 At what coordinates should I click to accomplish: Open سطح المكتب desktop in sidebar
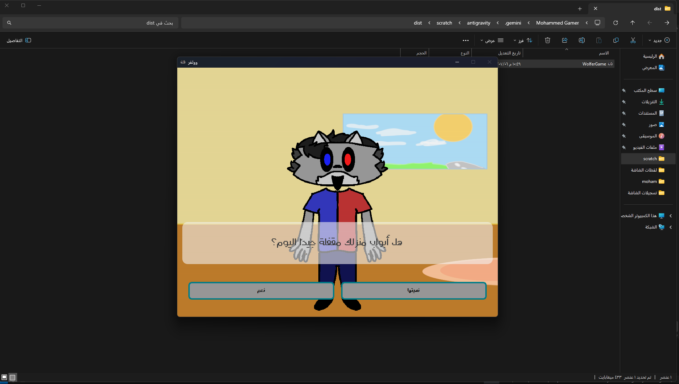pyautogui.click(x=649, y=90)
